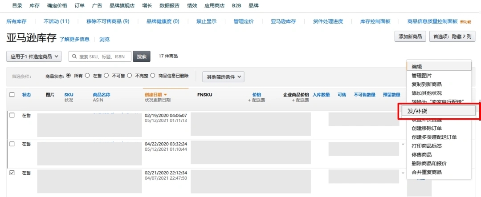Tick the checkbox for the 02/19/2020 product row
This screenshot has height=197, width=481.
pyautogui.click(x=12, y=116)
